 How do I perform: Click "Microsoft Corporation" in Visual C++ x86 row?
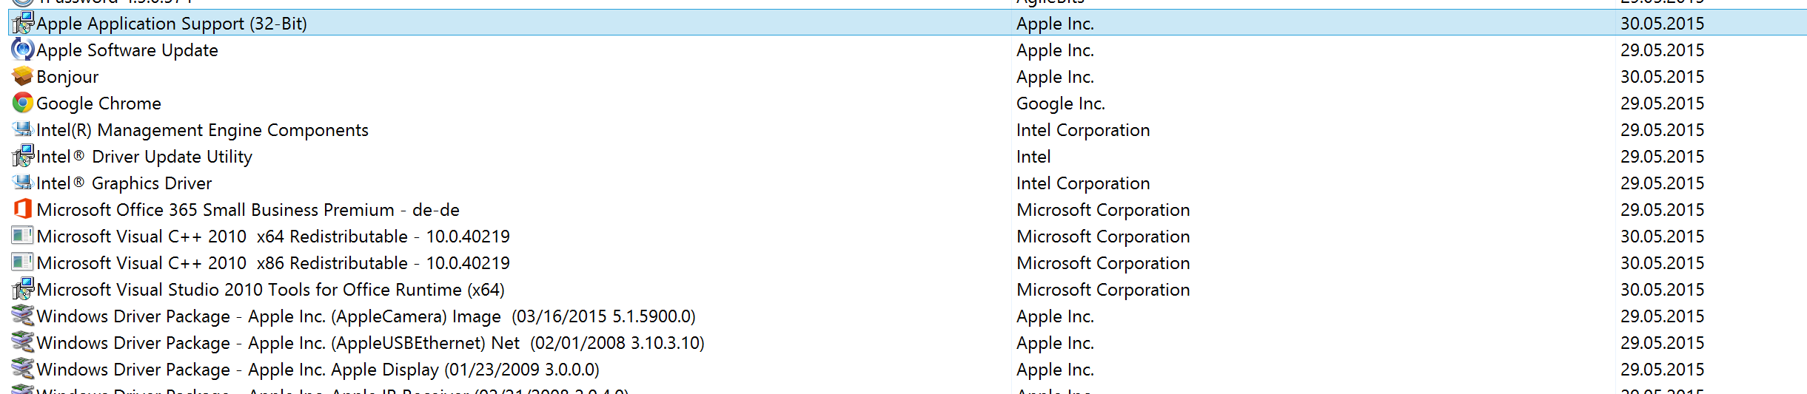tap(1103, 263)
